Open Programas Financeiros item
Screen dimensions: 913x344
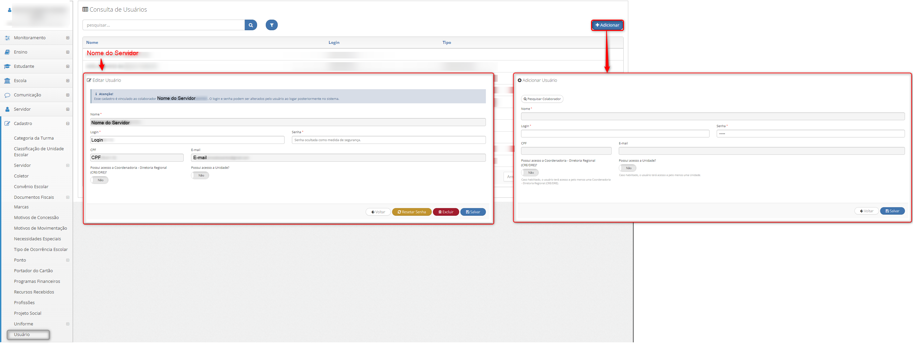click(37, 281)
